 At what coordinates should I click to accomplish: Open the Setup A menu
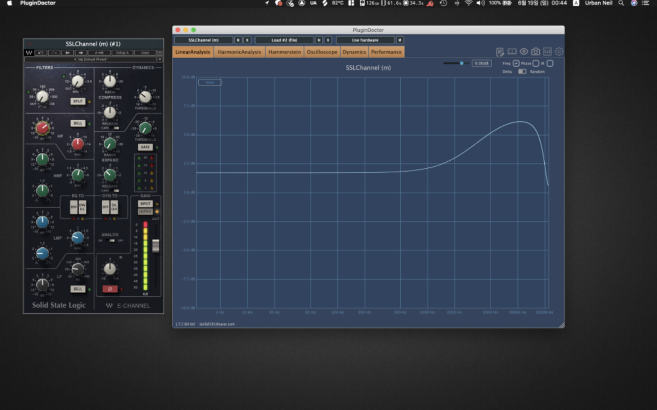click(122, 53)
